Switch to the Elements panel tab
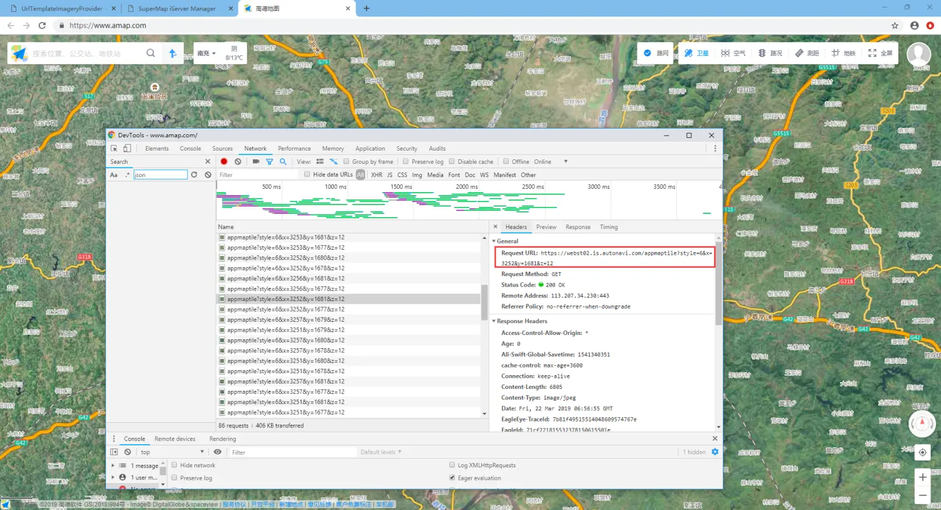Image resolution: width=941 pixels, height=510 pixels. tap(157, 149)
